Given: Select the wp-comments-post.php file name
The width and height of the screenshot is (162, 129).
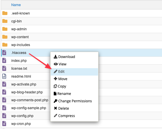Looking at the screenshot, I should (30, 100).
